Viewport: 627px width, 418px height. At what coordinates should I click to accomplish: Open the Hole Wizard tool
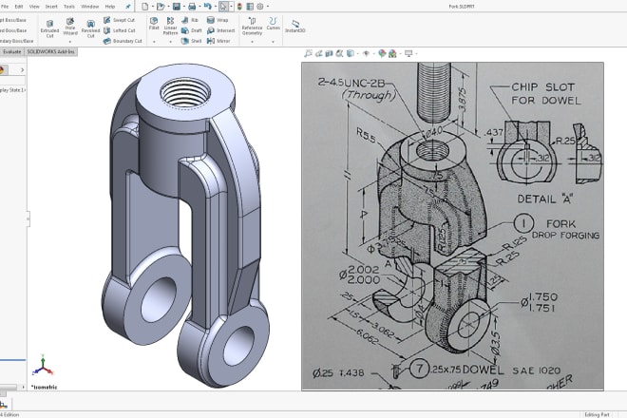tap(70, 27)
